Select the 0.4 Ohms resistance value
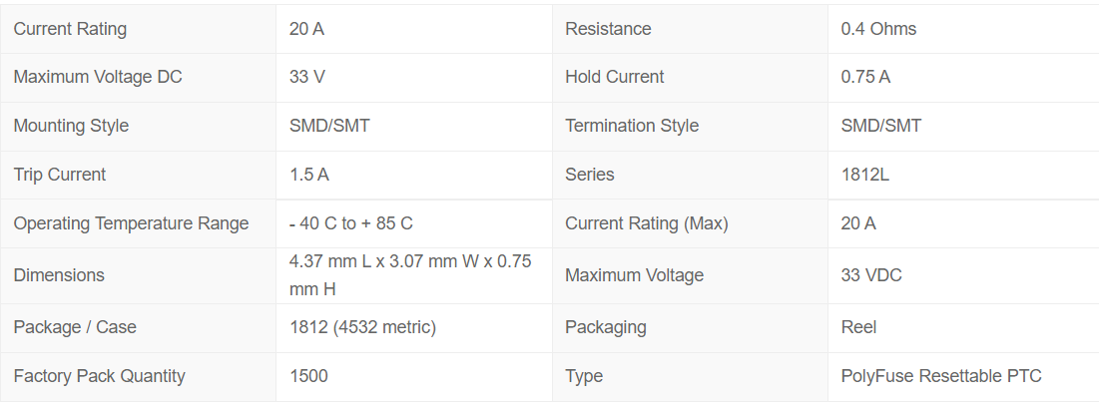This screenshot has width=1099, height=407. (878, 29)
